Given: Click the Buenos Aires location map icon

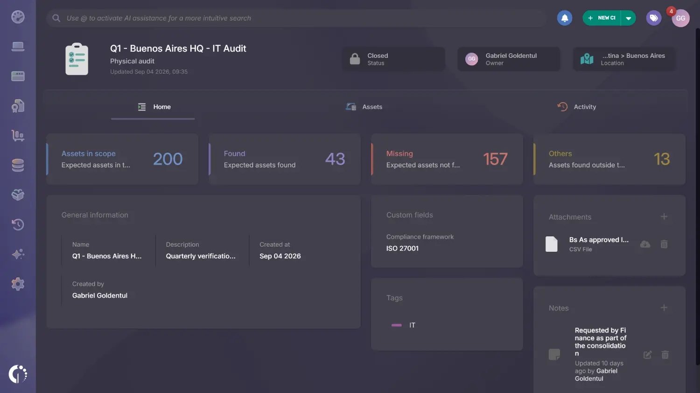Looking at the screenshot, I should [x=587, y=59].
